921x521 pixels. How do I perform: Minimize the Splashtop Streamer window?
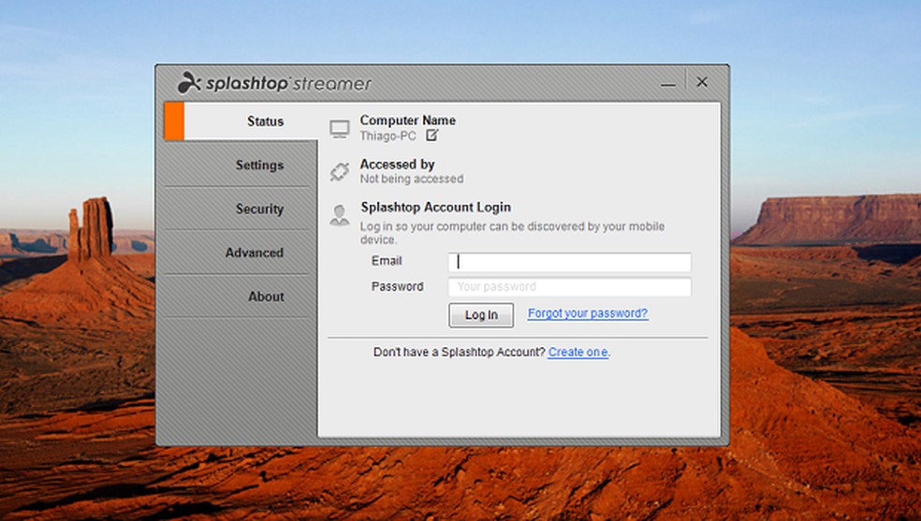tap(667, 83)
